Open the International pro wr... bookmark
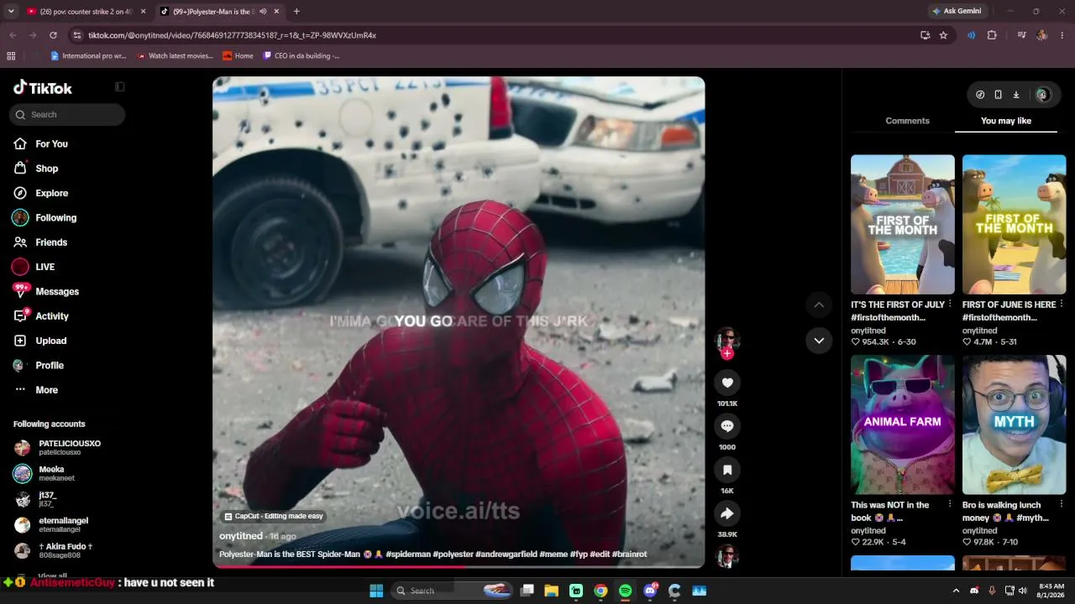Screen dimensions: 1075x604 [88, 56]
